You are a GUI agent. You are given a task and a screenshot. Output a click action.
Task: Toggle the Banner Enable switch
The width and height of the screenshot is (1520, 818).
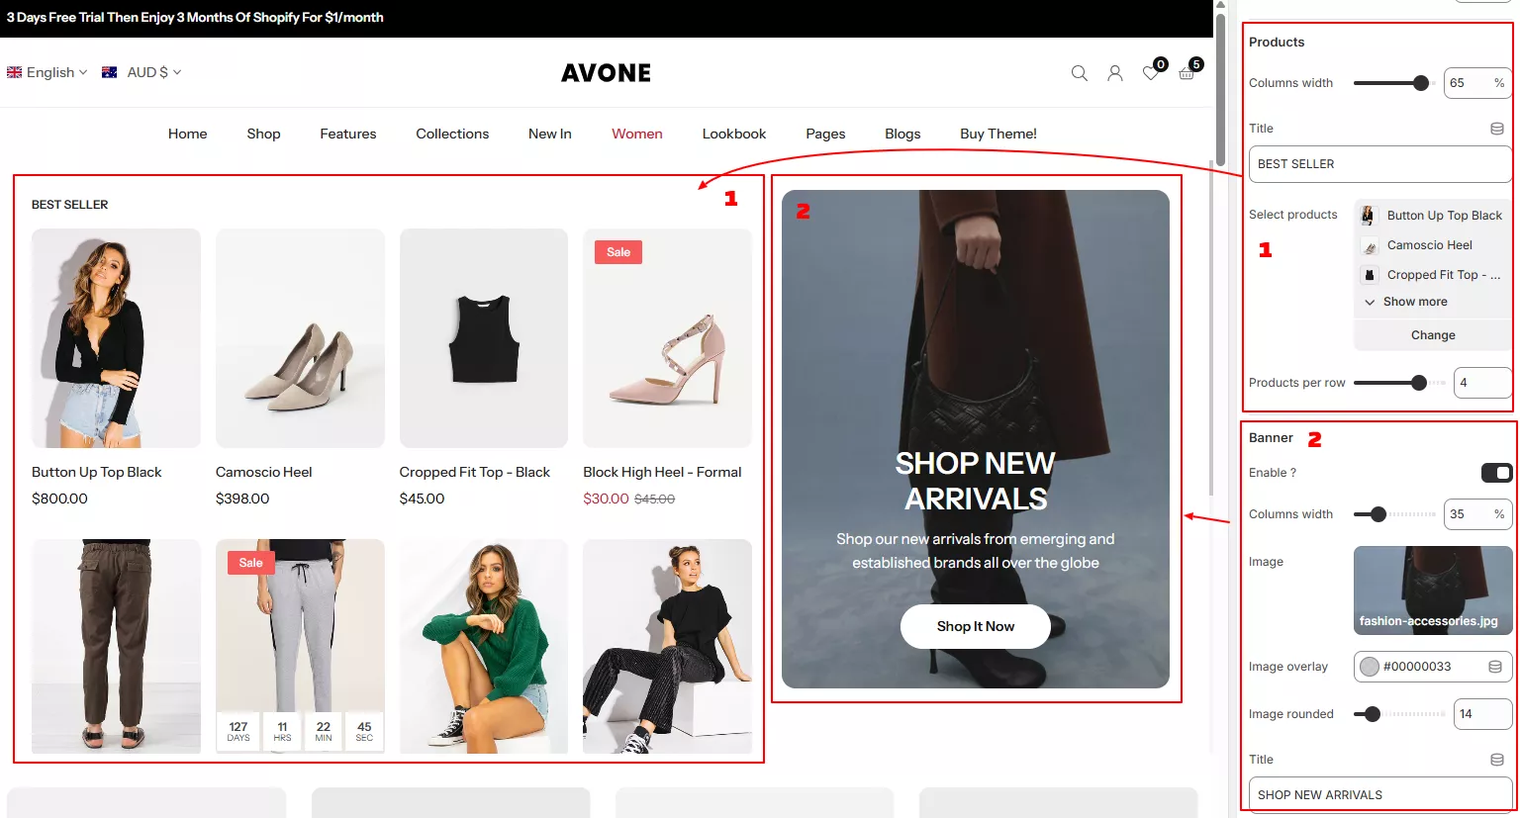tap(1495, 473)
